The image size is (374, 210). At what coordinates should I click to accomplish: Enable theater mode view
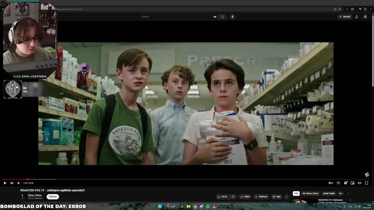coord(359,183)
